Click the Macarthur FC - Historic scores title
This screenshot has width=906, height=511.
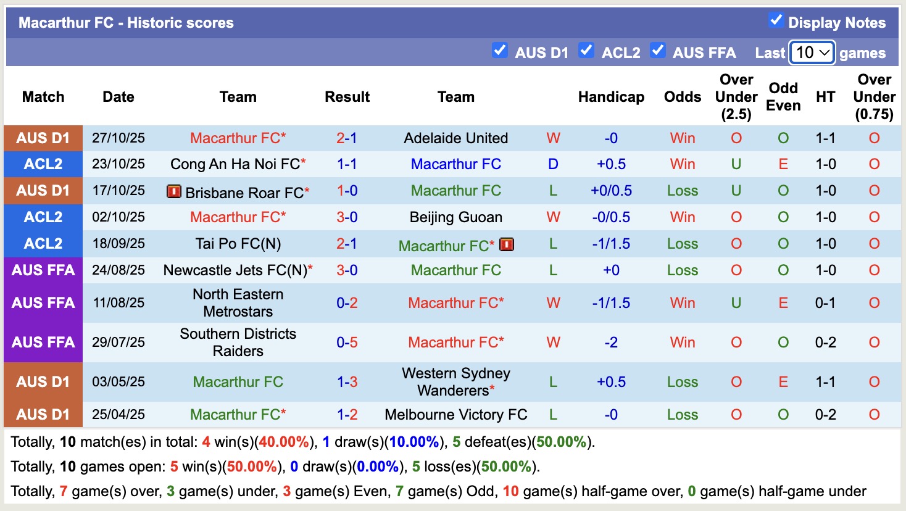pyautogui.click(x=126, y=22)
